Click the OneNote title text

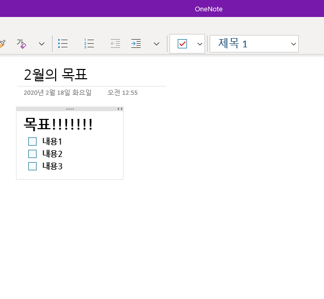[x=209, y=9]
